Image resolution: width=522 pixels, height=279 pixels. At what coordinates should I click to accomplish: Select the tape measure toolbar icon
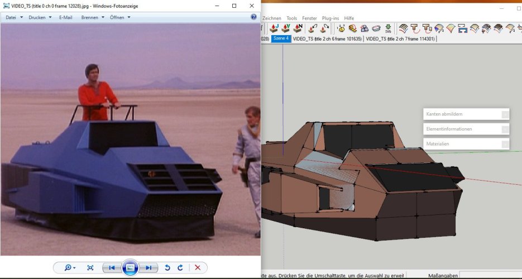click(352, 28)
